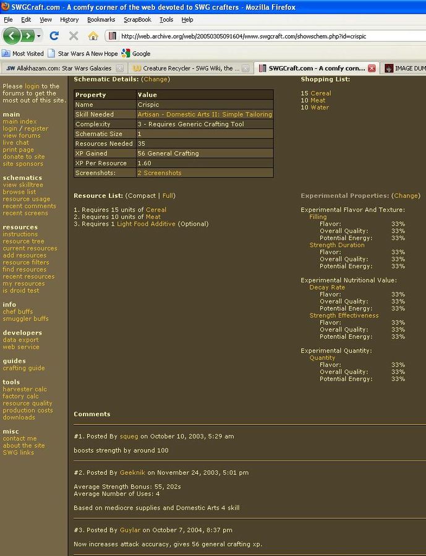Open user Geeknik's profile link
Image resolution: width=426 pixels, height=556 pixels.
(132, 473)
